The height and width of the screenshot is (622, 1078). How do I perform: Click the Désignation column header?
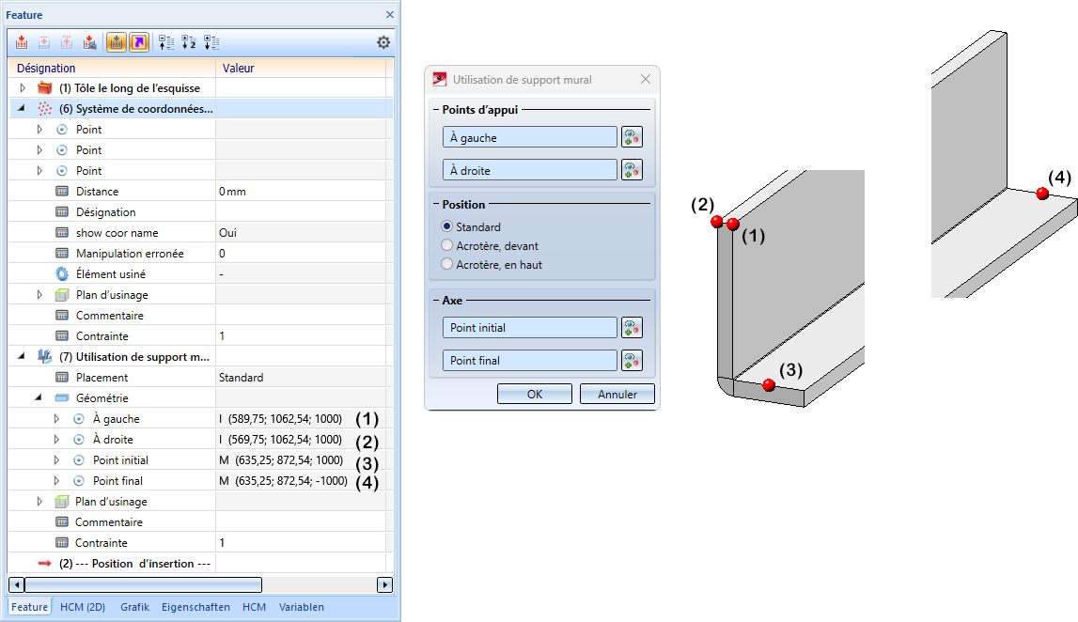point(112,68)
